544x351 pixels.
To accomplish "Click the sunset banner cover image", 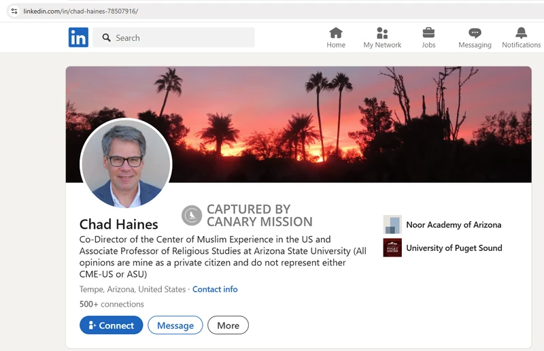I will (299, 124).
